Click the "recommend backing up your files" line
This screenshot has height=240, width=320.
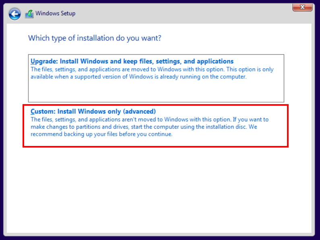tap(101, 134)
